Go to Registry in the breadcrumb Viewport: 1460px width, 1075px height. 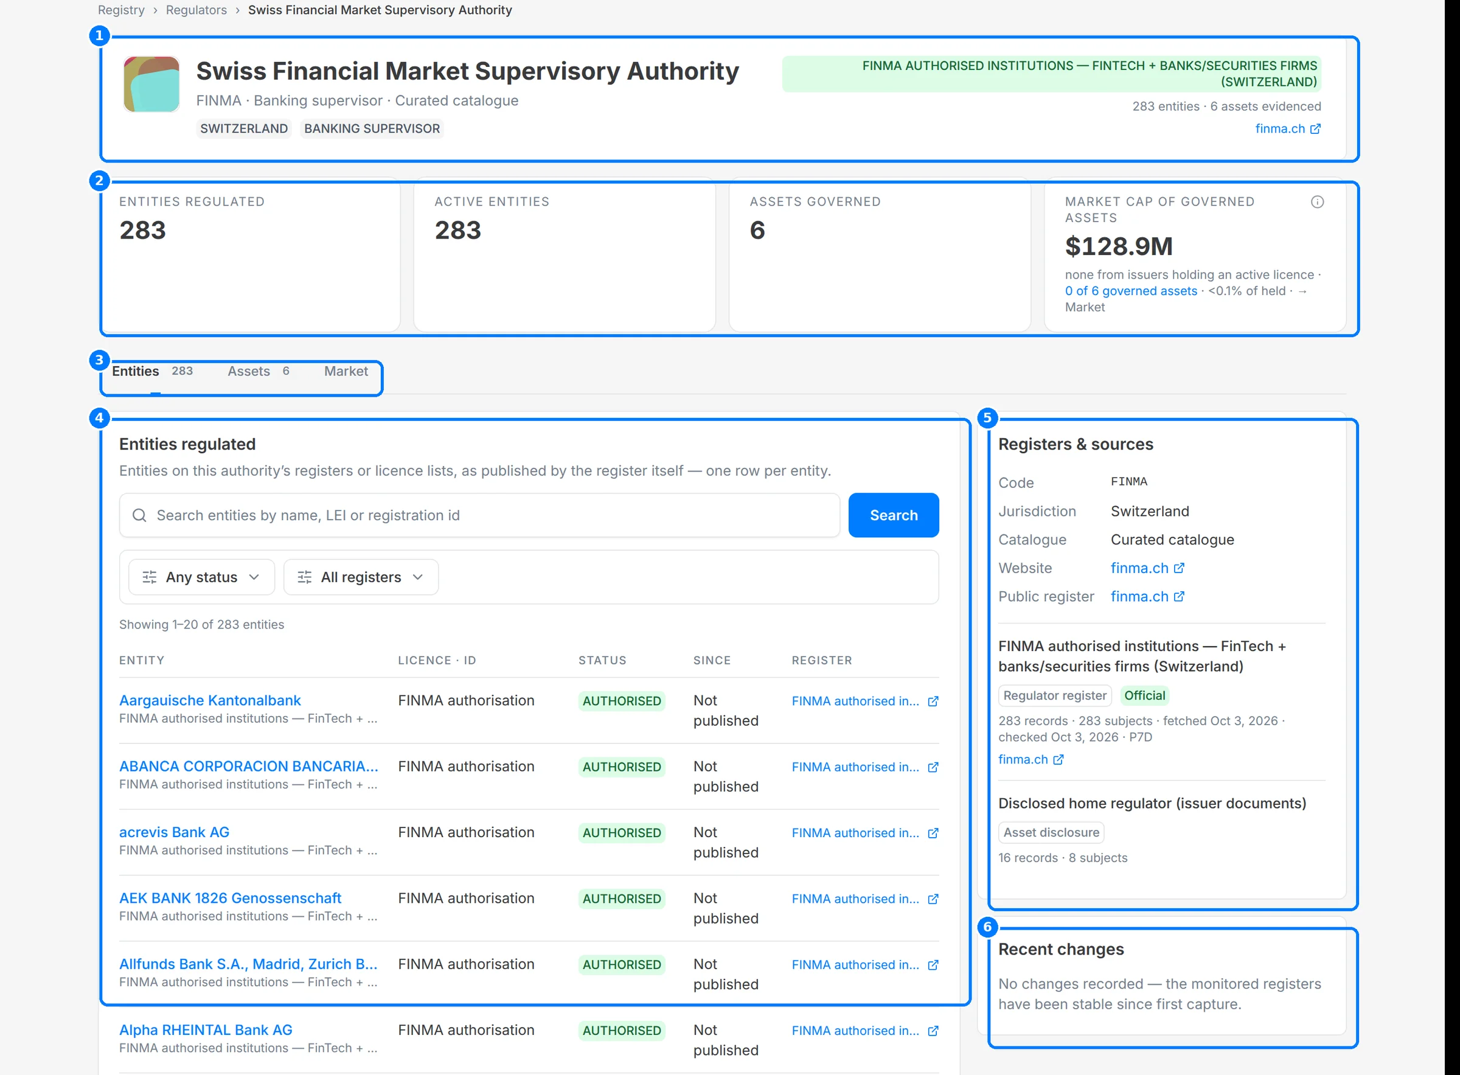[121, 10]
